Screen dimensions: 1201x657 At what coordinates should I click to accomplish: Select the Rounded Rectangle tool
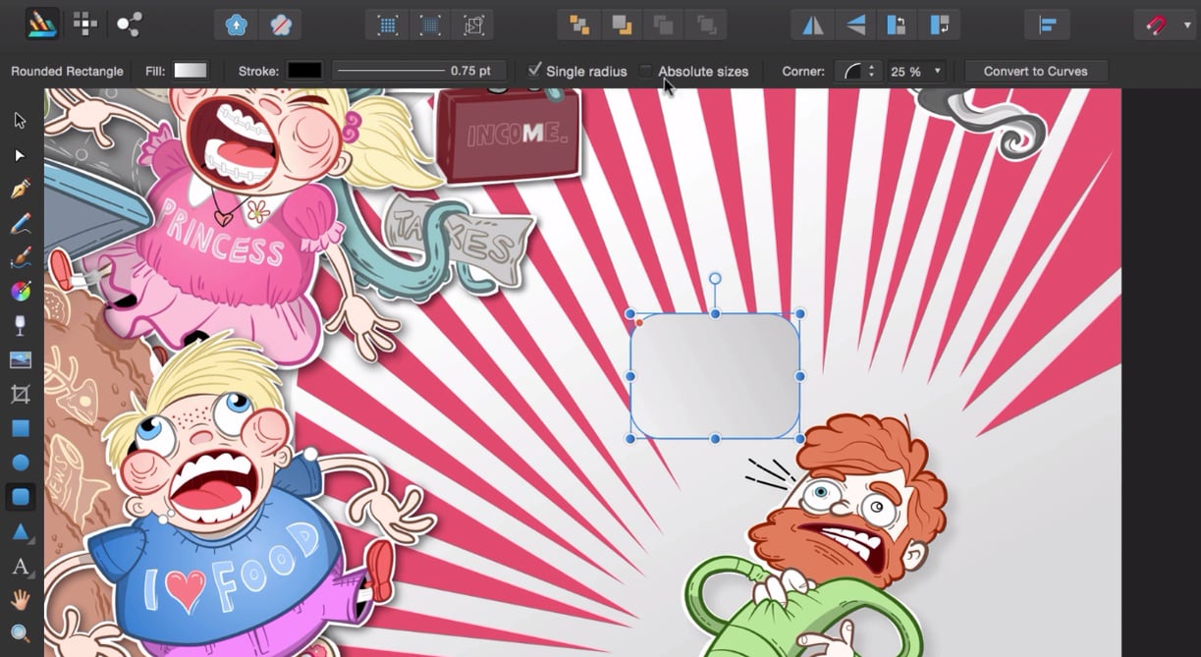21,497
